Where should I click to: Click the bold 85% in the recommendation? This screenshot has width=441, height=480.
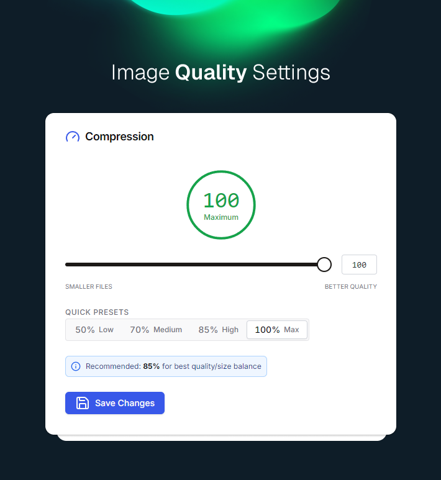(152, 366)
